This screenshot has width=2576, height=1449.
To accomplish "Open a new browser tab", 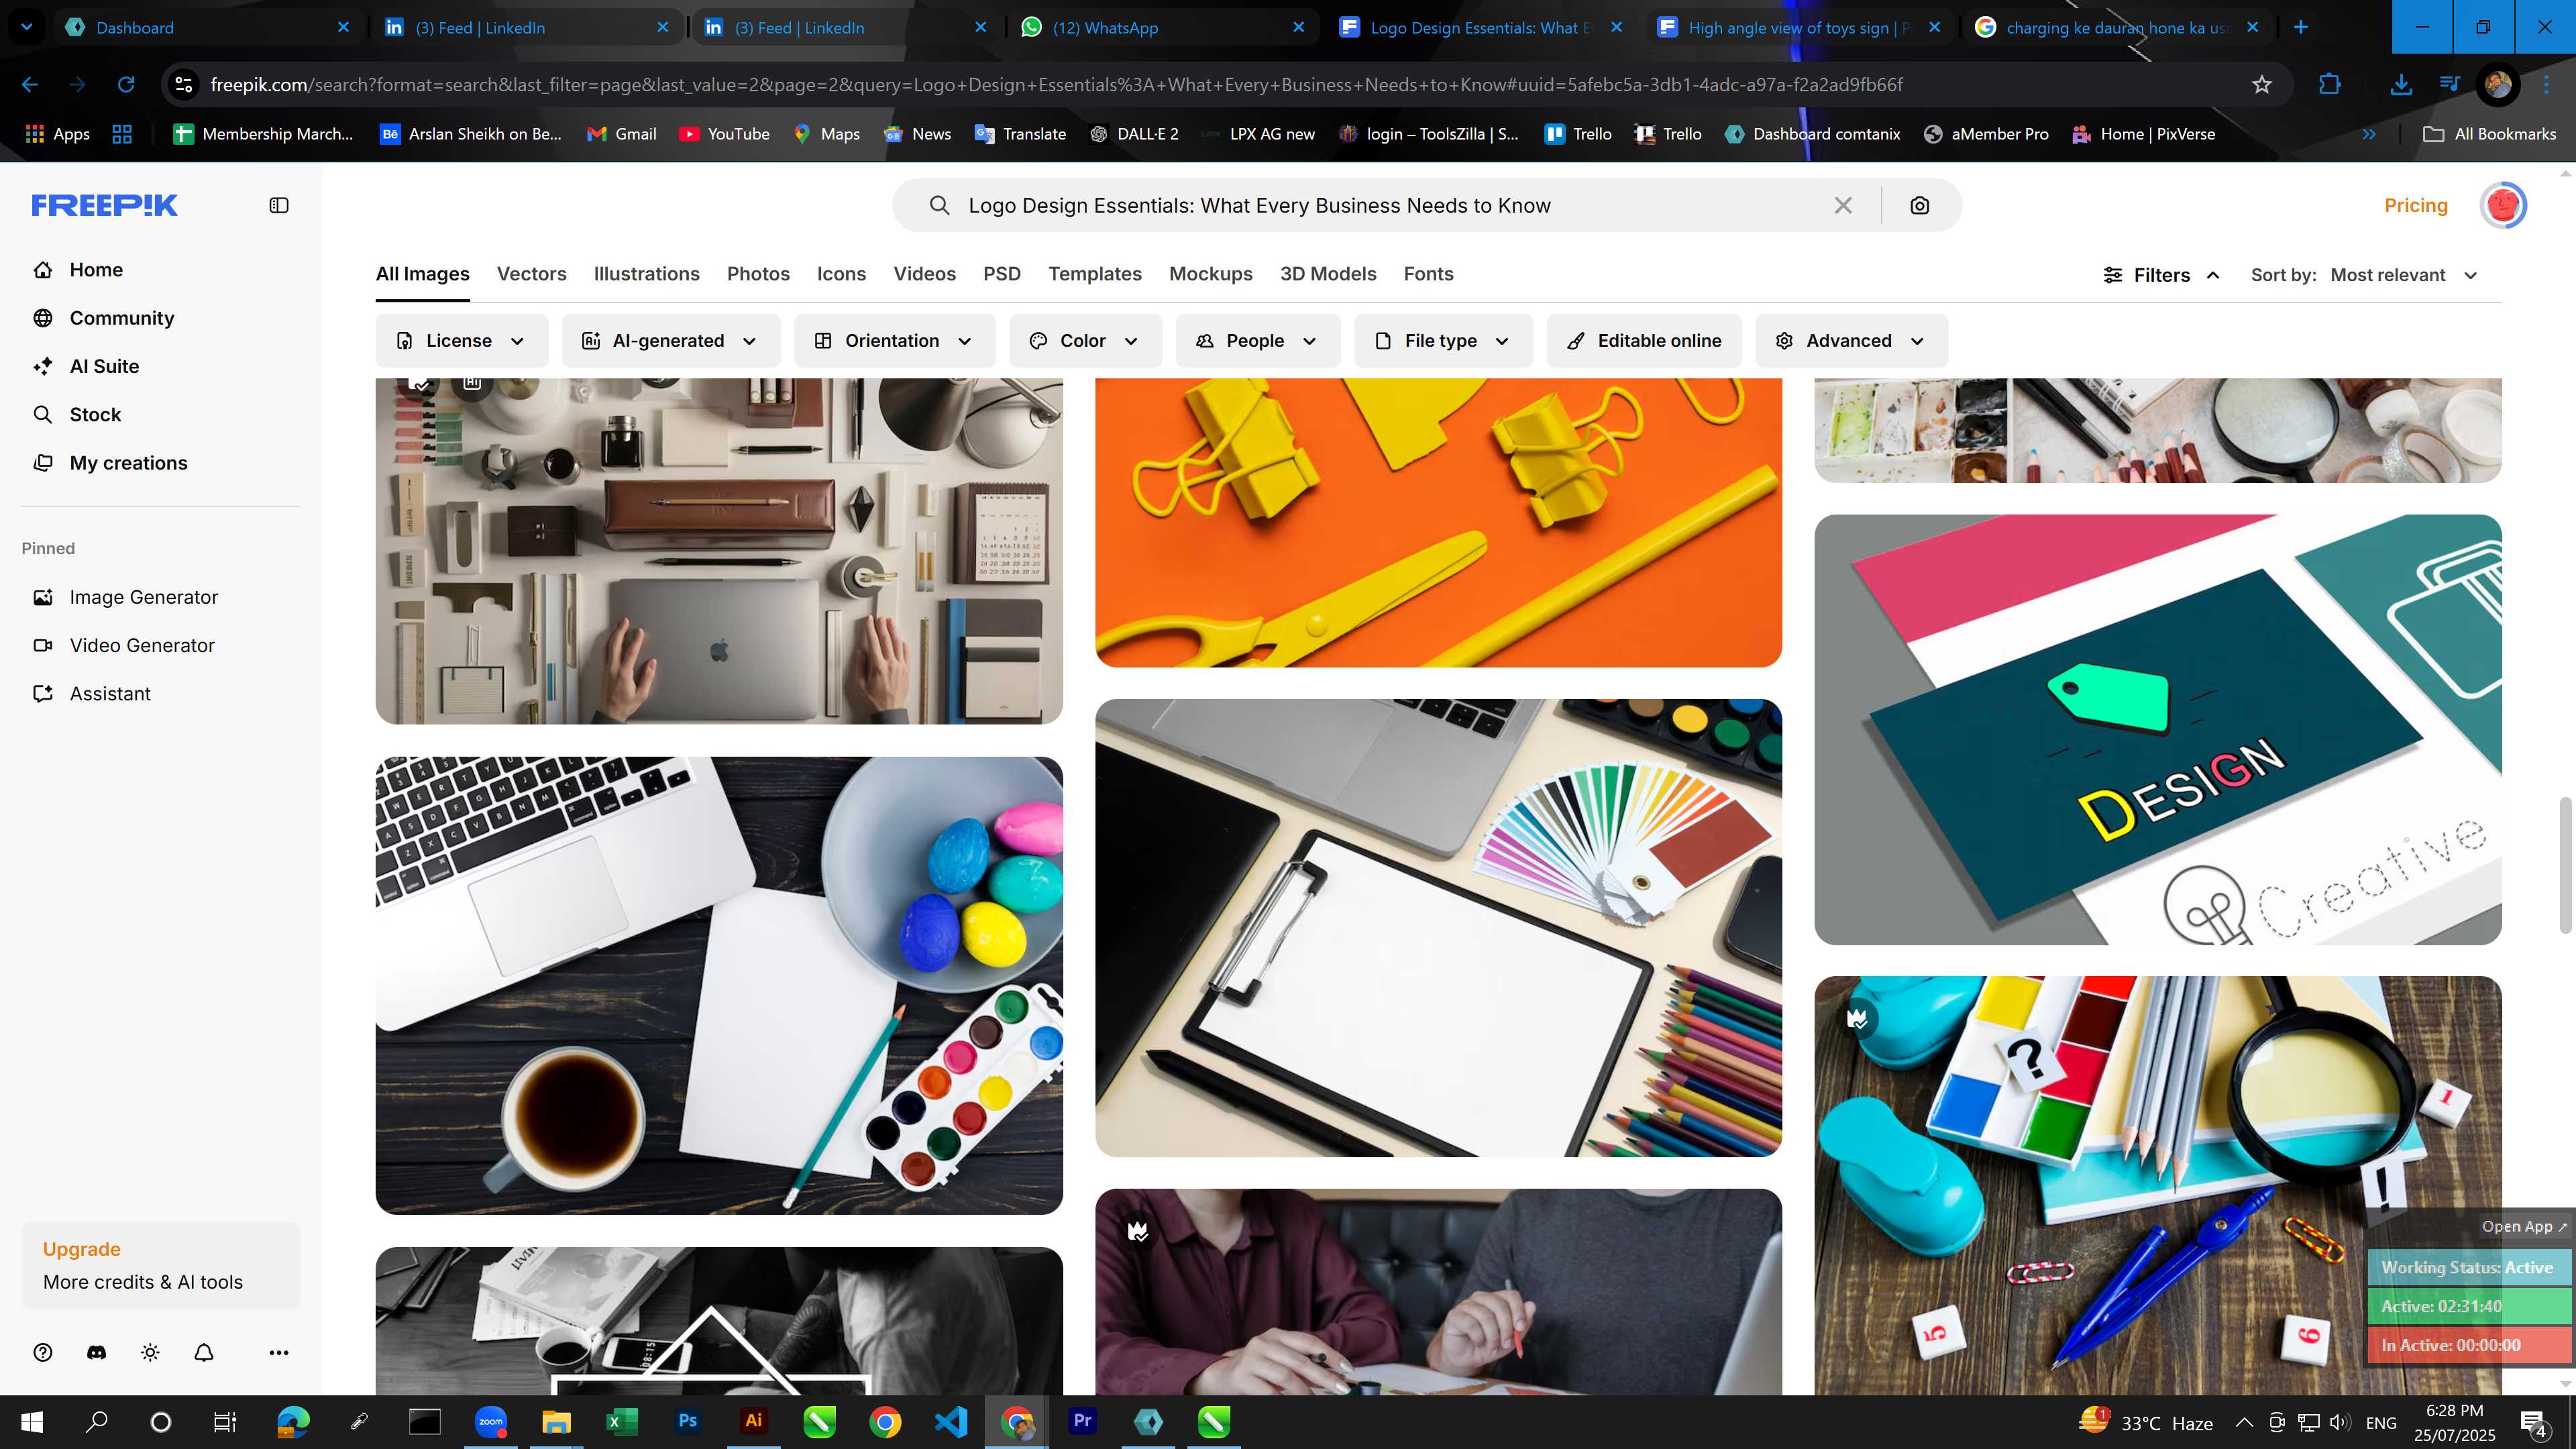I will click(x=2301, y=27).
